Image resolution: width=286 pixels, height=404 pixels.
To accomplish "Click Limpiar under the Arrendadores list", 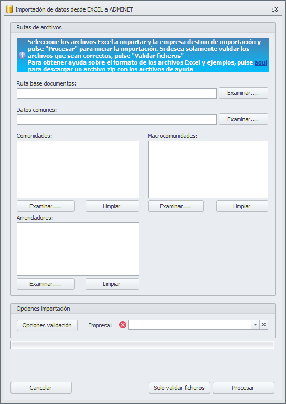I will click(112, 284).
